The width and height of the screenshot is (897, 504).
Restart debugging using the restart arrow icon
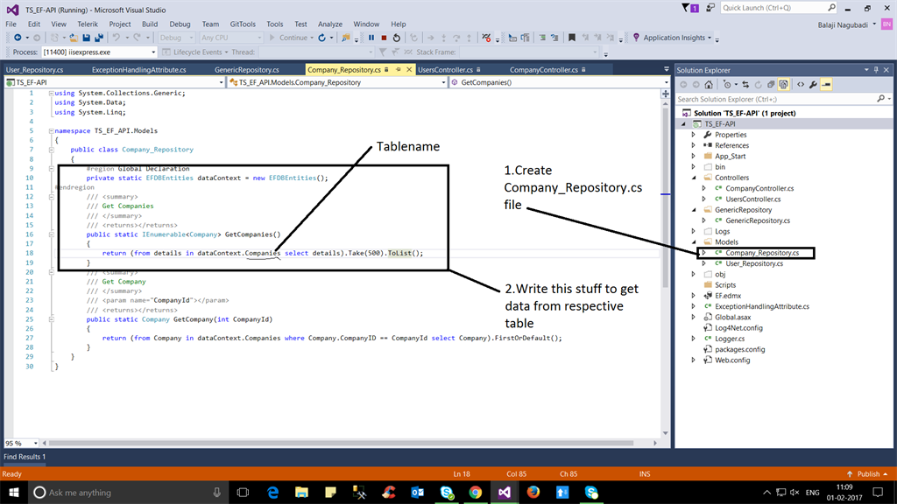[x=397, y=38]
